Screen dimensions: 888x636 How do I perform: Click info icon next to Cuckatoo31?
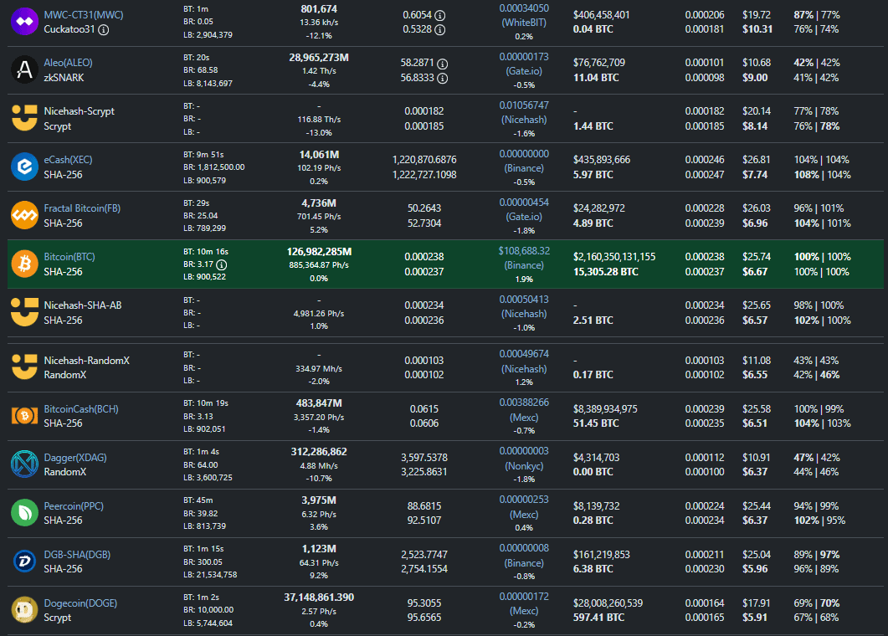click(104, 29)
